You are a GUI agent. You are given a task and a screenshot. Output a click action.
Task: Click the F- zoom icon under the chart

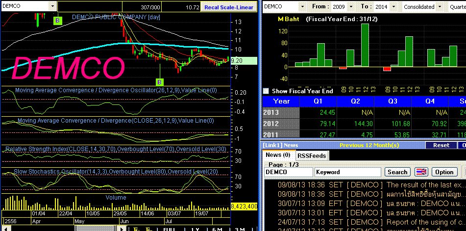click(148, 229)
